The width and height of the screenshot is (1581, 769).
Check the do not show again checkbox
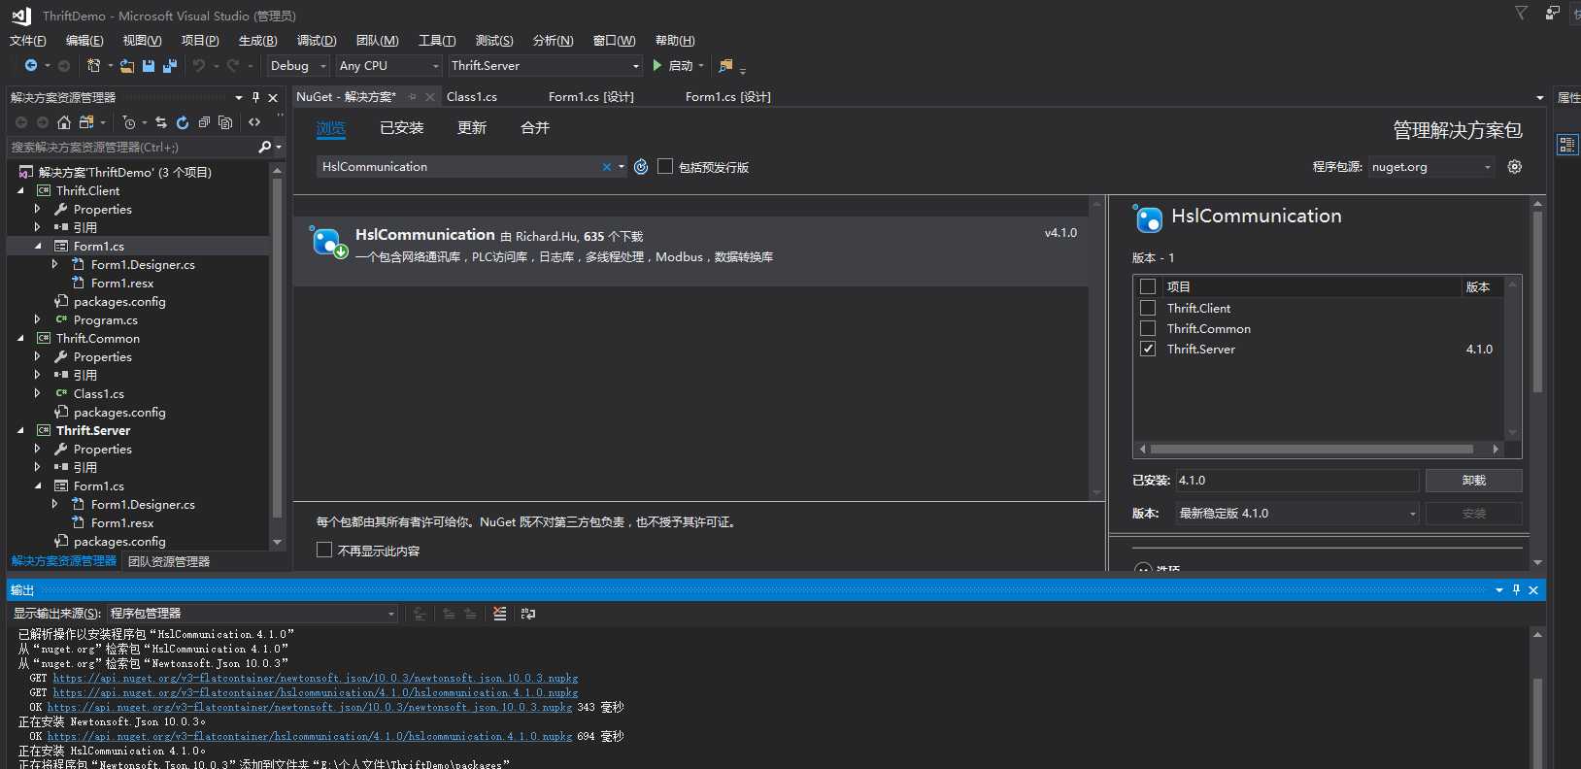coord(324,550)
